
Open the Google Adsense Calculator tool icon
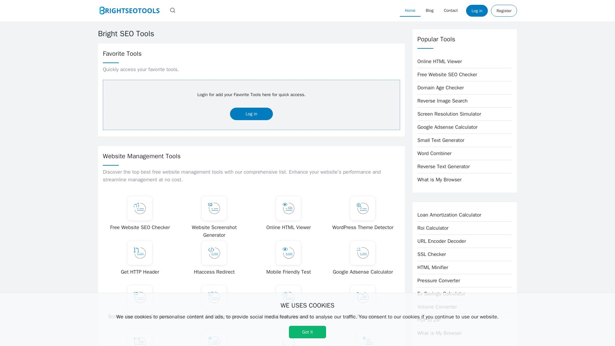pyautogui.click(x=363, y=253)
